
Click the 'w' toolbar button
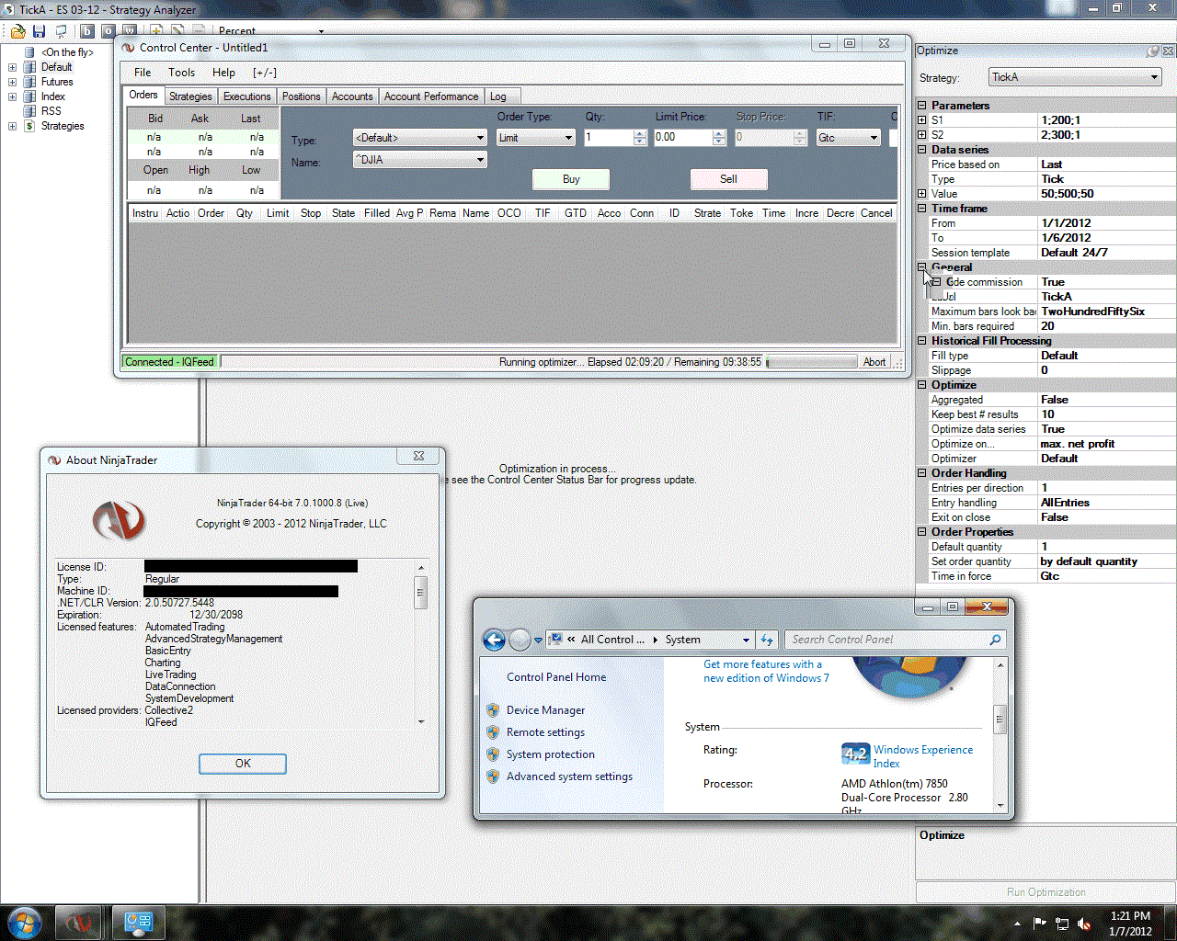[x=129, y=31]
